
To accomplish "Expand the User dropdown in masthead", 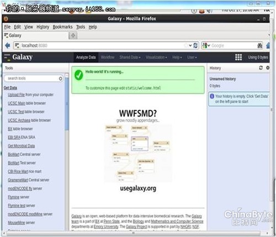I will 192,57.
